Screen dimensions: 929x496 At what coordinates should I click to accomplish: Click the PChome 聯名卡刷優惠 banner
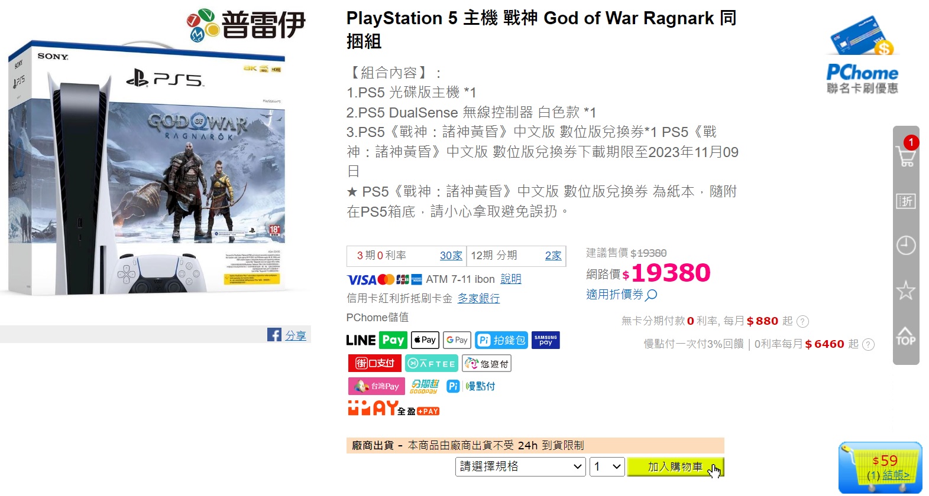tap(862, 56)
